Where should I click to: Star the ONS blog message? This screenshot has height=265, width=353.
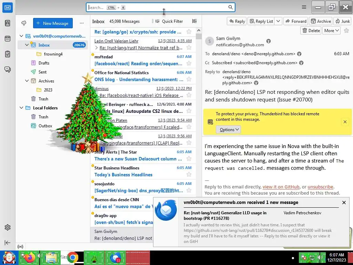click(189, 79)
